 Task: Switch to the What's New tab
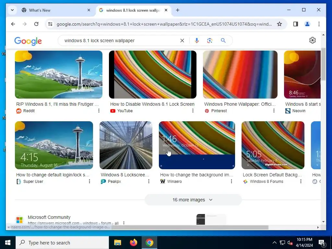click(56, 10)
